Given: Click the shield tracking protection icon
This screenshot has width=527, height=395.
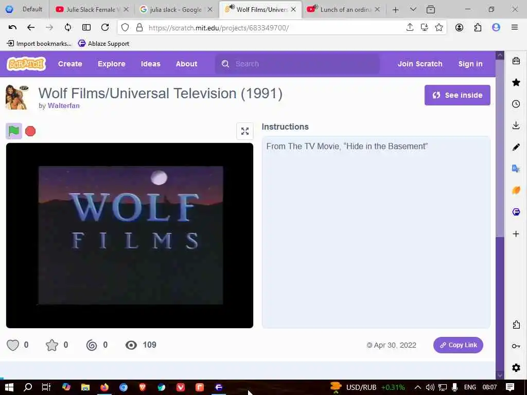Looking at the screenshot, I should pyautogui.click(x=125, y=28).
